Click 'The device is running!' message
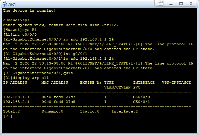 point(29,10)
